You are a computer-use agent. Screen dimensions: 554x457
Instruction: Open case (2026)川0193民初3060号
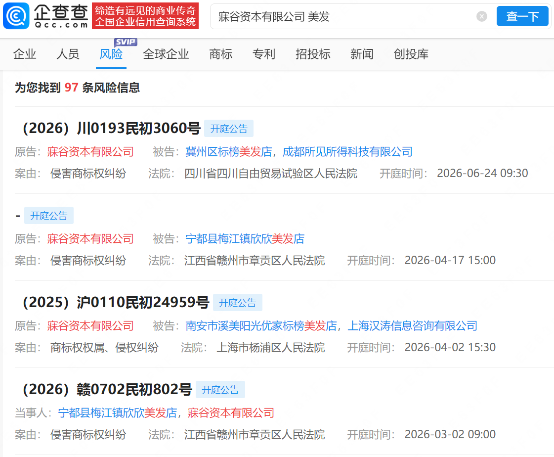[112, 129]
